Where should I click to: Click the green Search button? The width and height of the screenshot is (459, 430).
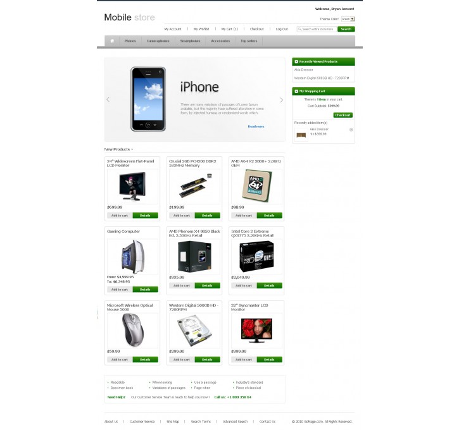pos(346,29)
